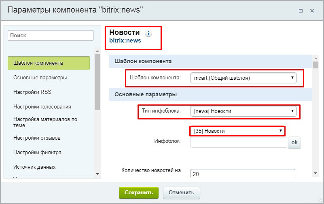Select Источник данных in the sidebar

coord(34,167)
